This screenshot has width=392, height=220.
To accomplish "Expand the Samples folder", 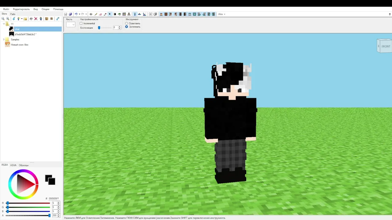I will point(4,39).
